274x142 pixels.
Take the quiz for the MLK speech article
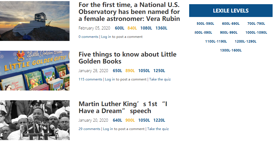[x=158, y=129]
